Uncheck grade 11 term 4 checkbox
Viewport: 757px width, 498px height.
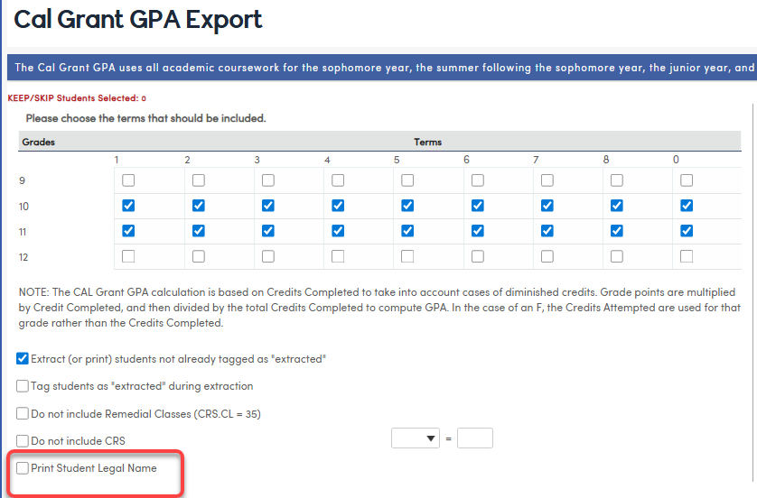(x=338, y=231)
